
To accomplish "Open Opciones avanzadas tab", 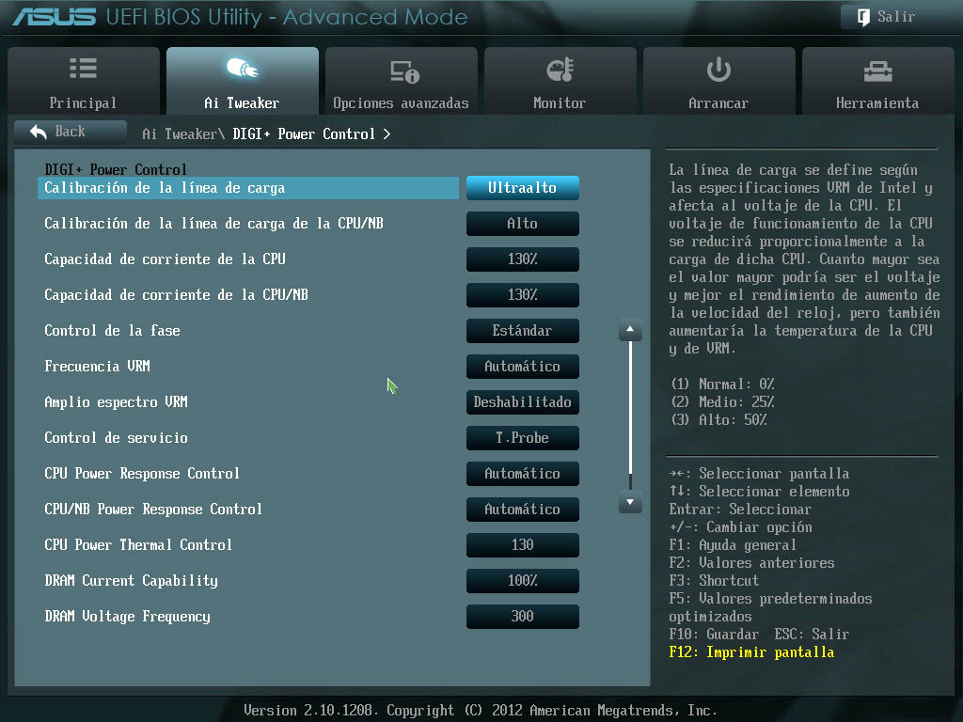I will 402,81.
